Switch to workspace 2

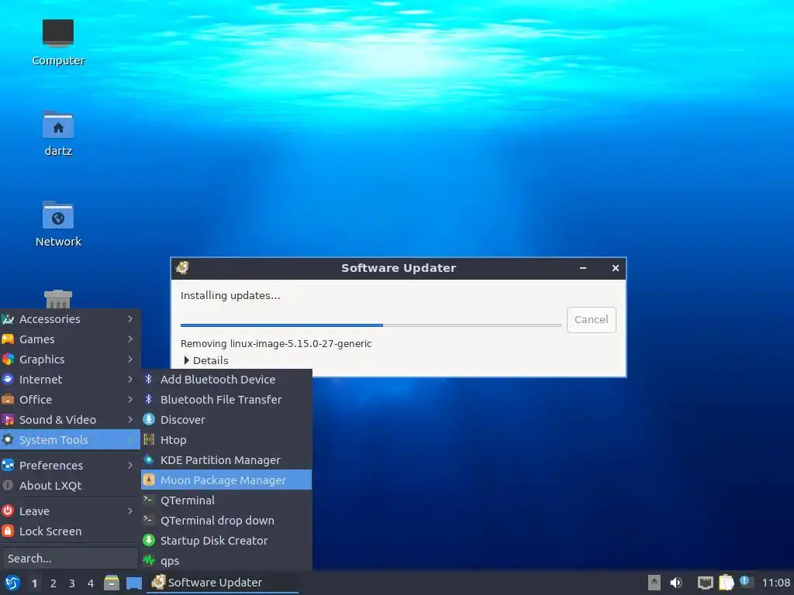point(54,583)
